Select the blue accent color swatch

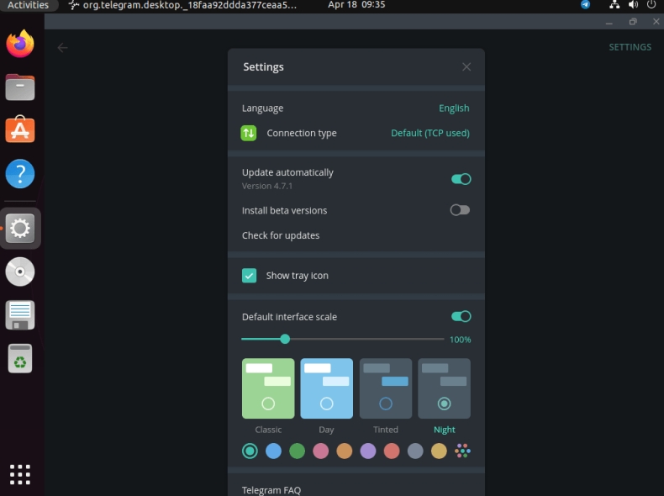coord(273,451)
